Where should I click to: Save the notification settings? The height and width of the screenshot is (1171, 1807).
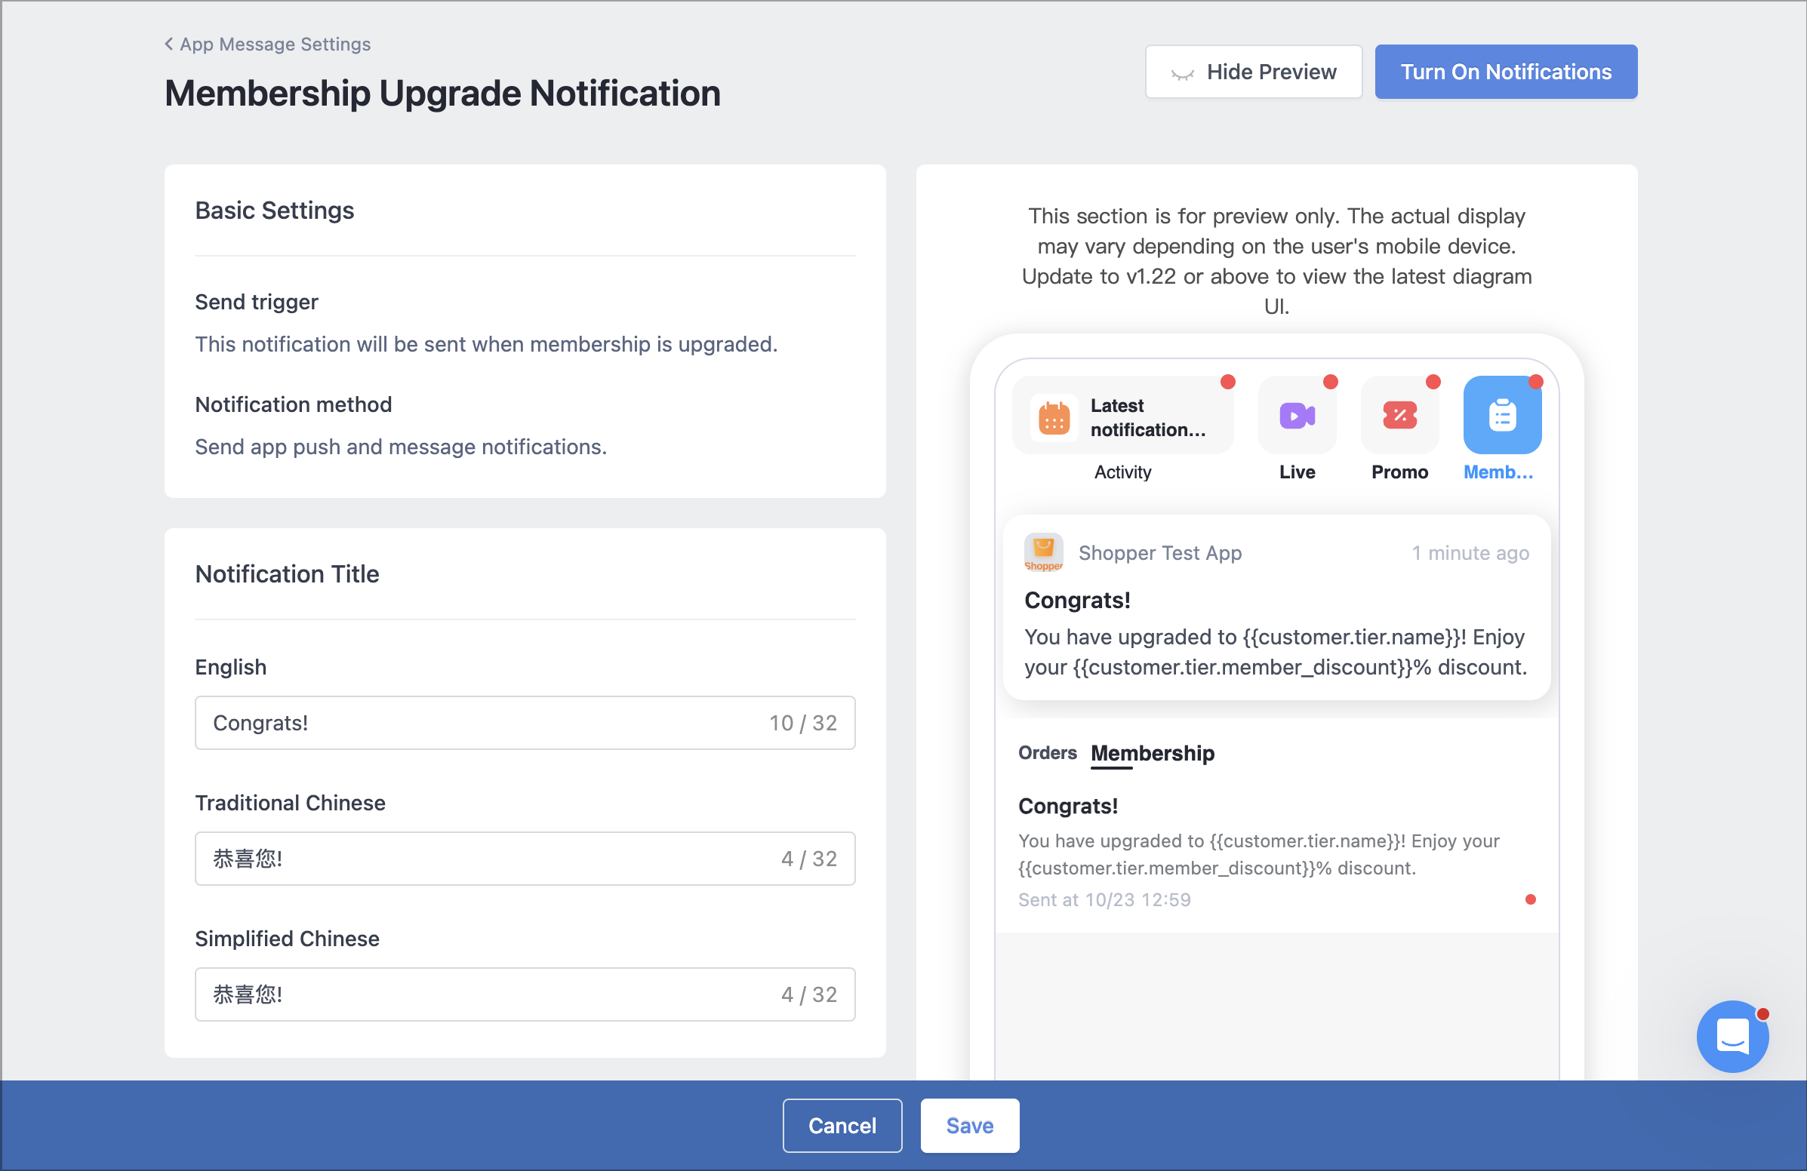click(970, 1125)
